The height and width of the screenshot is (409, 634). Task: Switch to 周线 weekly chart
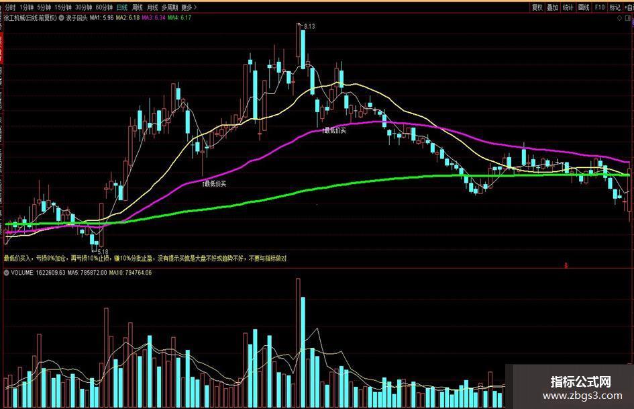click(x=137, y=7)
